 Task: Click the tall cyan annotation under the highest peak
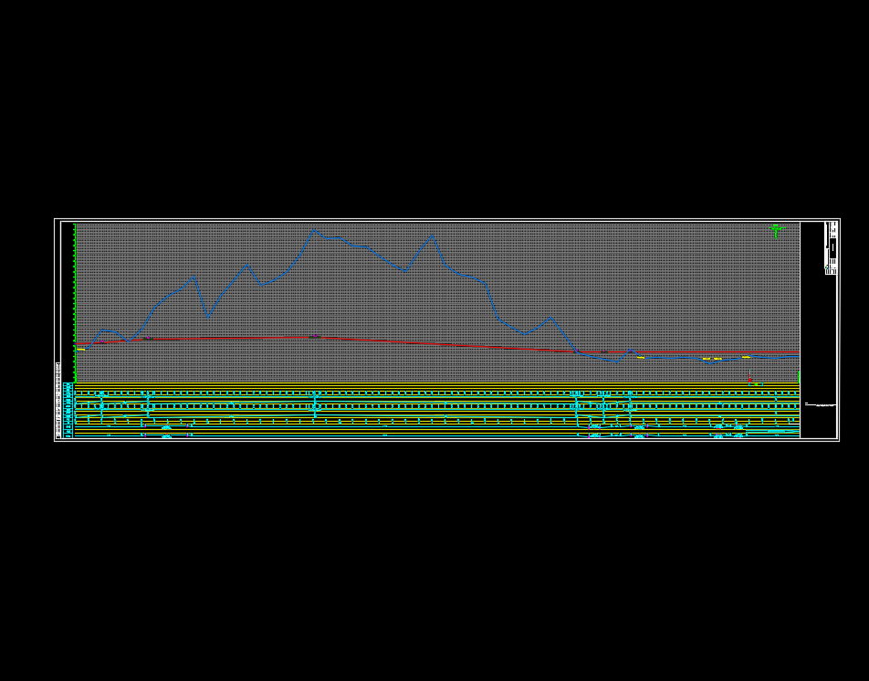coord(315,404)
